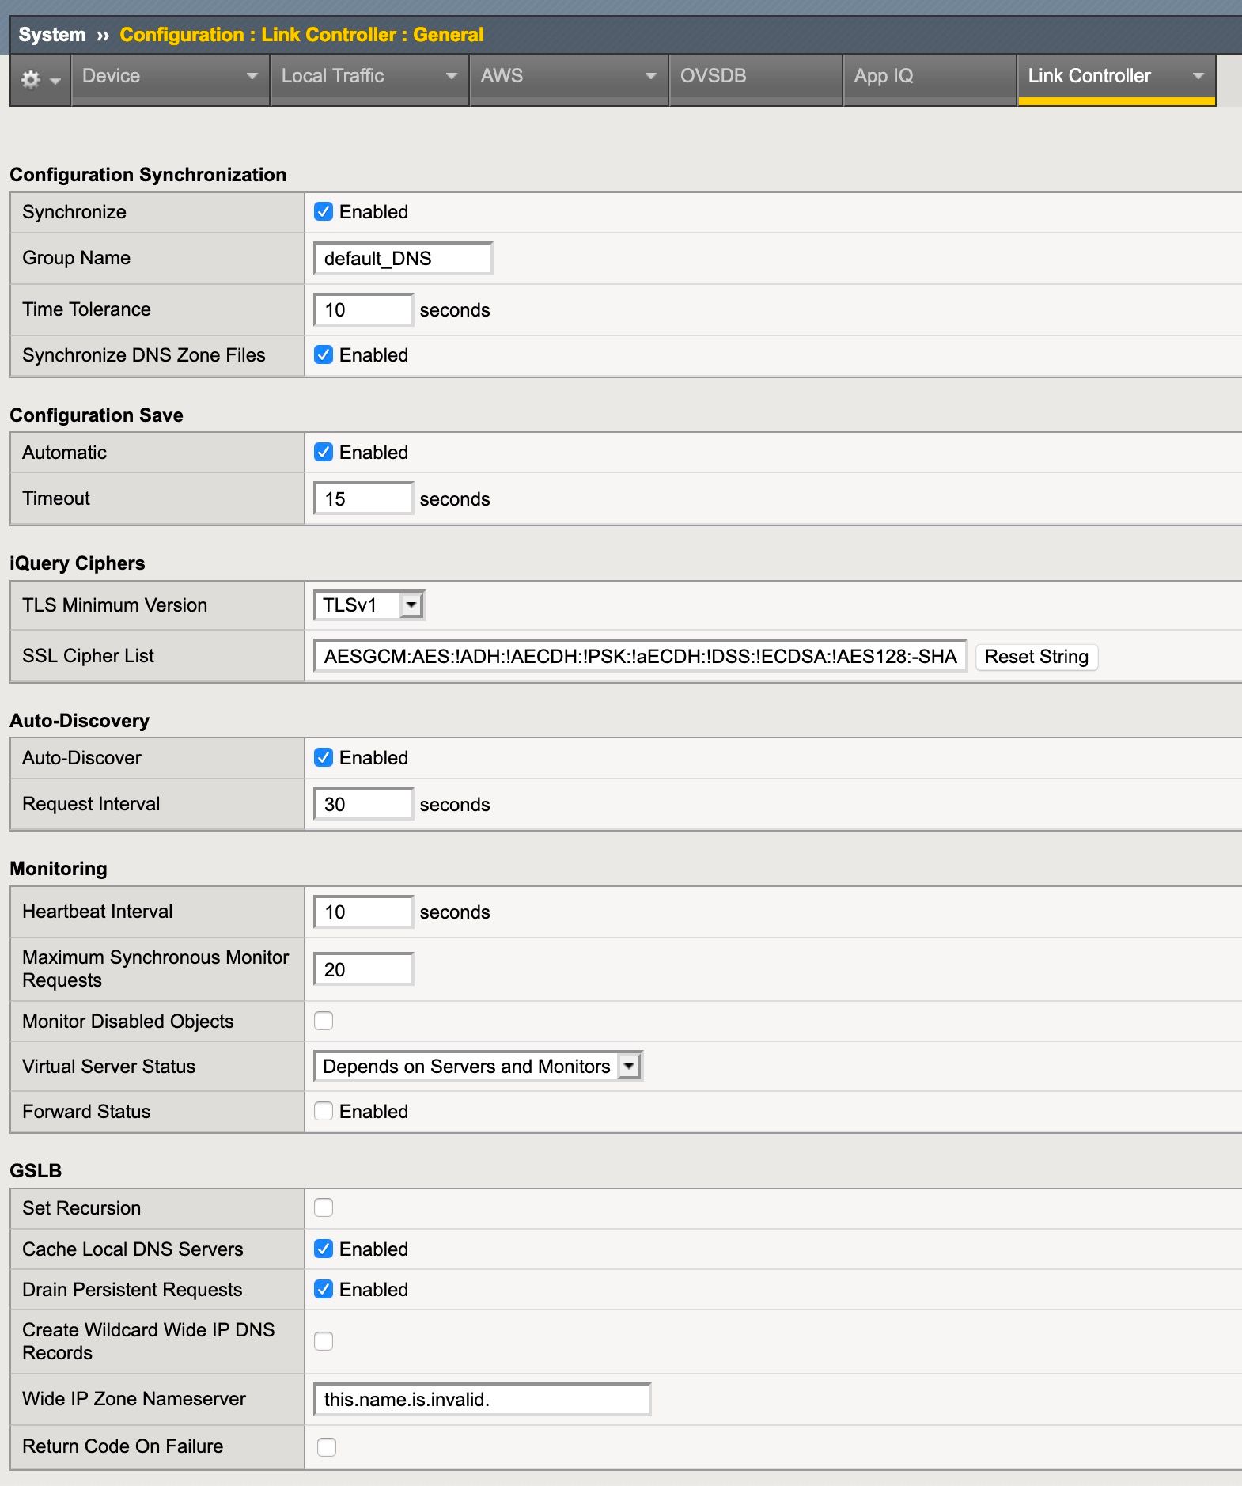Open the Local Traffic tab
This screenshot has width=1242, height=1486.
[x=333, y=77]
